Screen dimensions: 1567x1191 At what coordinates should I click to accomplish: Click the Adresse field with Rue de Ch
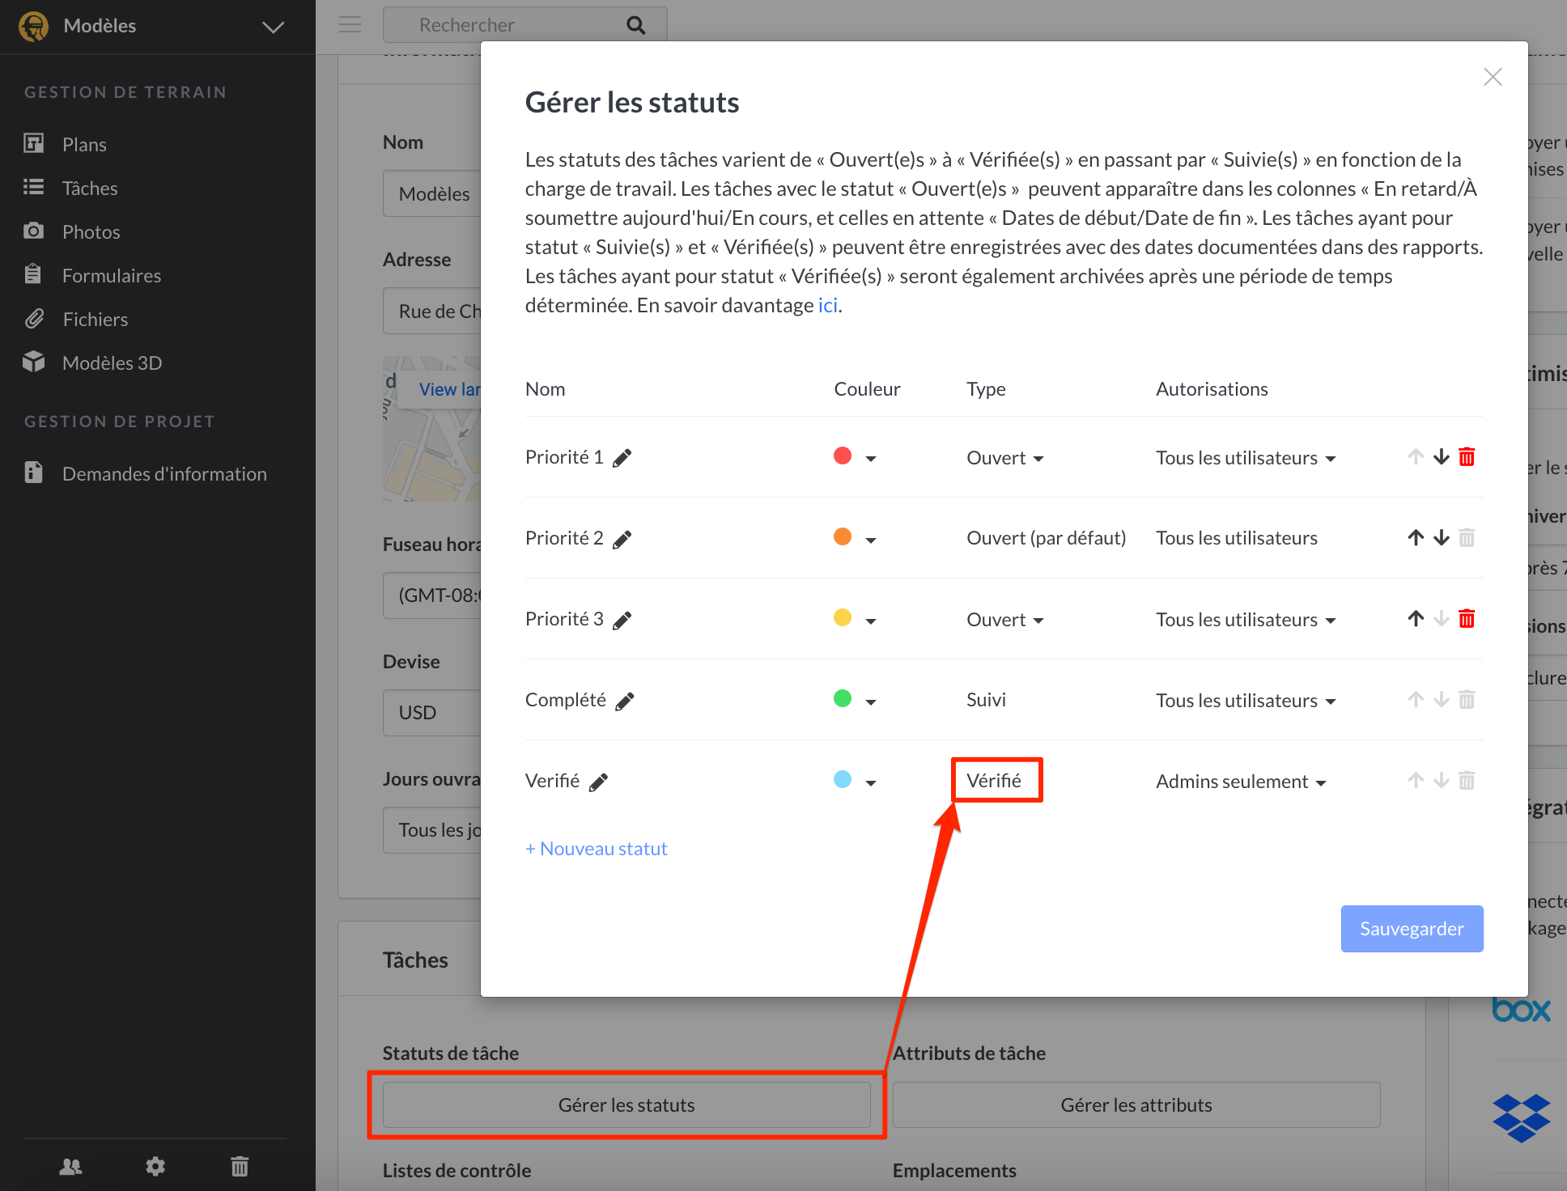[x=432, y=312]
